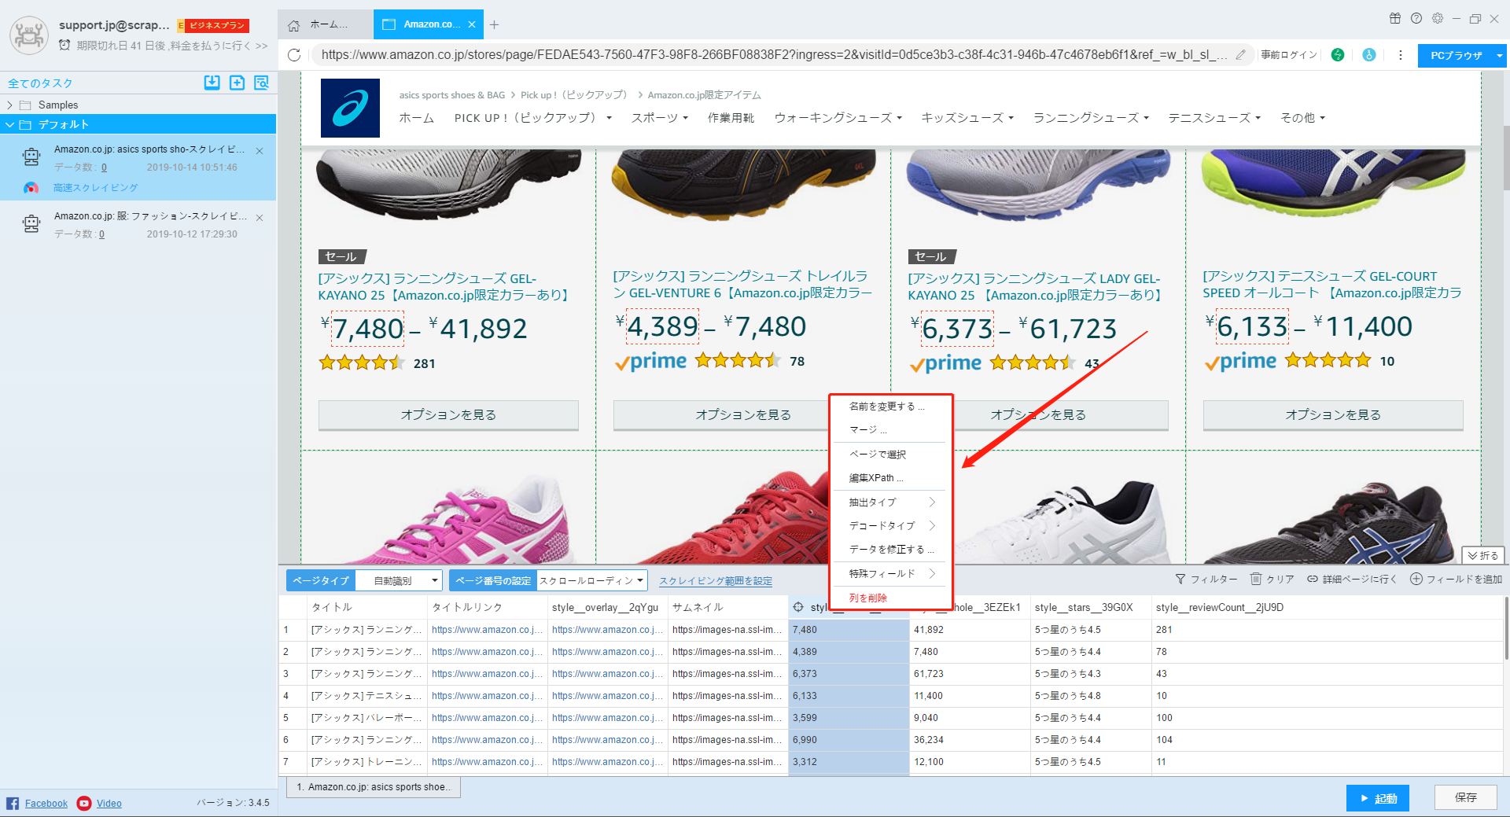The height and width of the screenshot is (817, 1510).
Task: Click the red Video play icon in footer
Action: click(84, 803)
